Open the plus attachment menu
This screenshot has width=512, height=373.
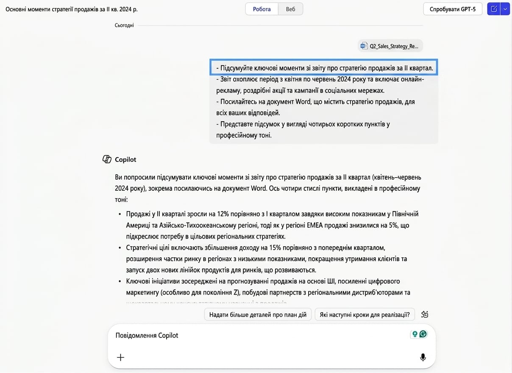coord(120,357)
